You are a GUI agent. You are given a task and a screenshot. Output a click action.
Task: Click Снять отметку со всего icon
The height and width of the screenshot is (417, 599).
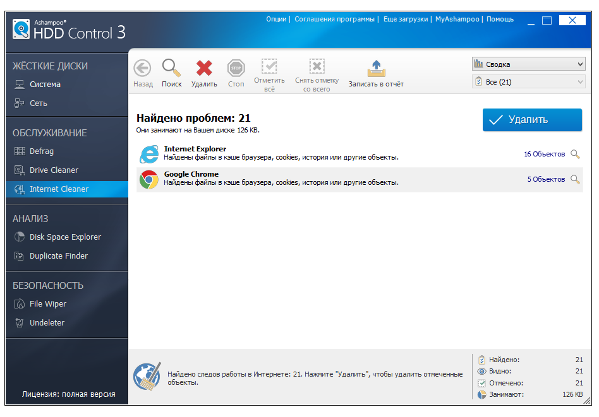[317, 66]
